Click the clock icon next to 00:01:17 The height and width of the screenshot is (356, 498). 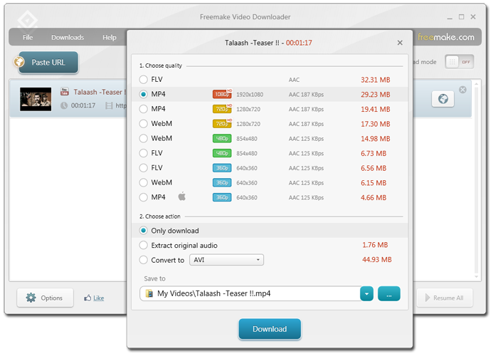(64, 105)
